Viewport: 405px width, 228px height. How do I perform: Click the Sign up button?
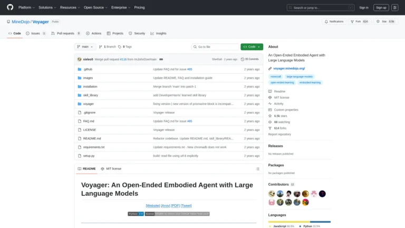pos(380,7)
